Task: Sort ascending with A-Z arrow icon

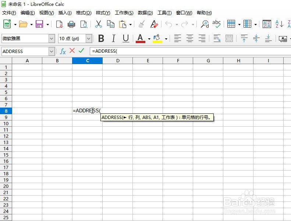Action: coord(279,24)
